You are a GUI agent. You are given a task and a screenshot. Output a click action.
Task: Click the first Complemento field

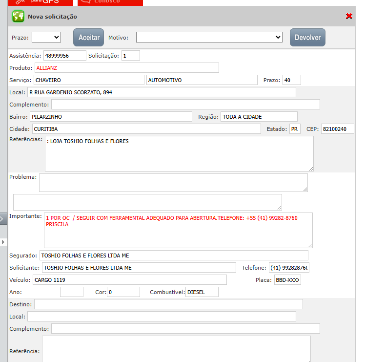pyautogui.click(x=185, y=105)
